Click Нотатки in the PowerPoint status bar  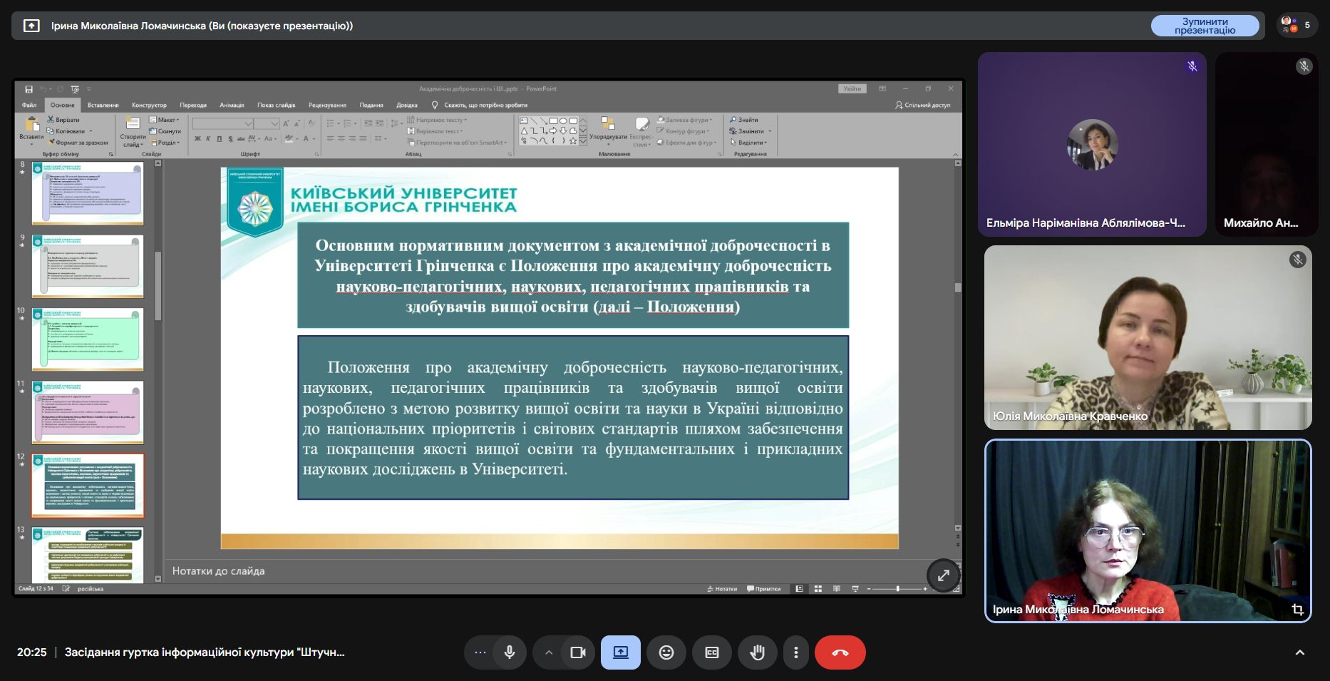722,589
